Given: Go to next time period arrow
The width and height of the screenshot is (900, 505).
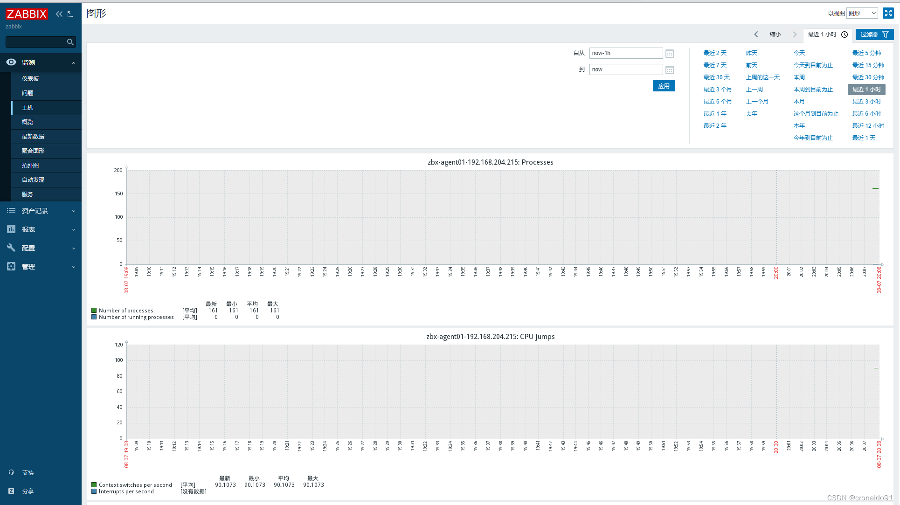Looking at the screenshot, I should (795, 35).
